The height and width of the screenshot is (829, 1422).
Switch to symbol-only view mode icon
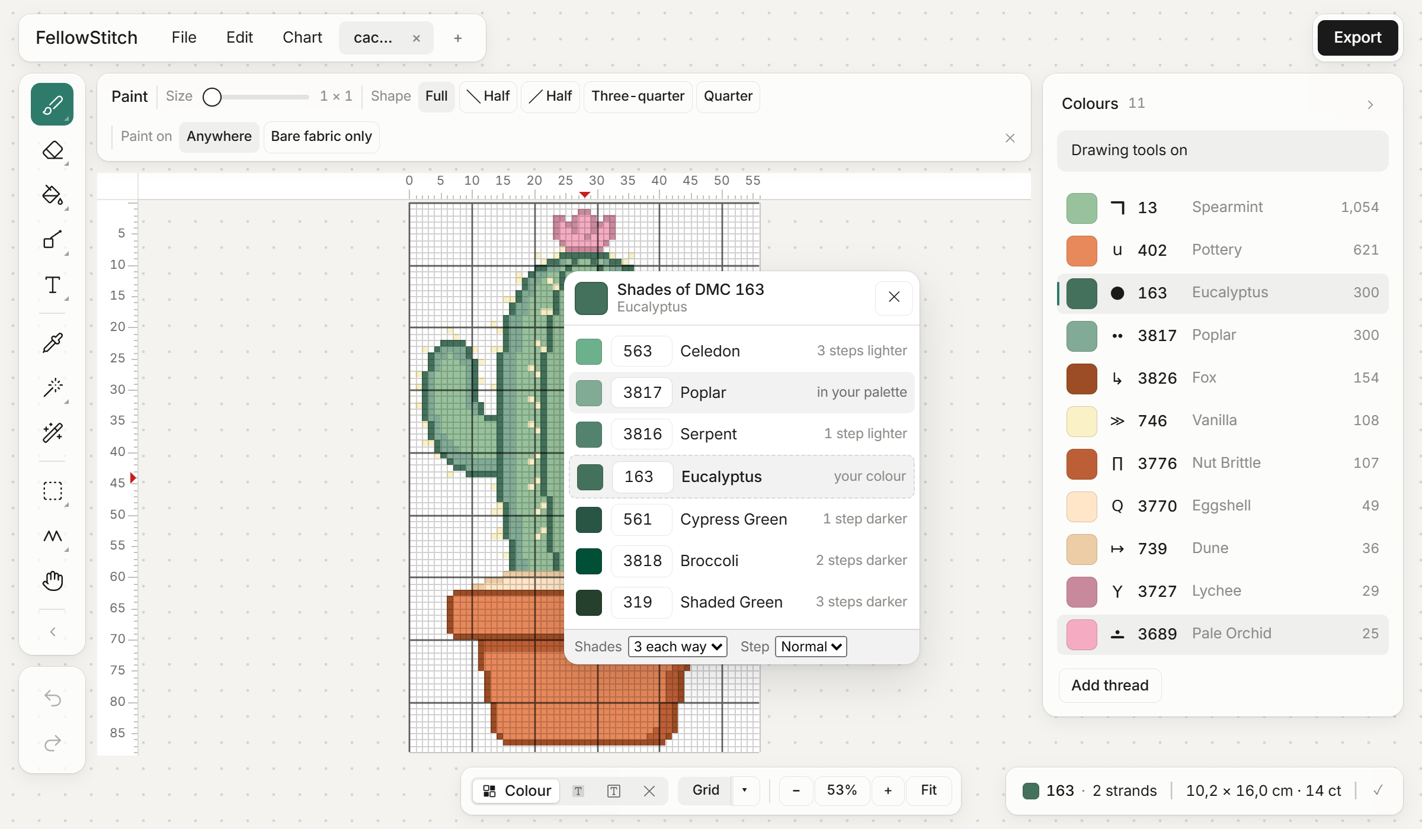coord(578,791)
